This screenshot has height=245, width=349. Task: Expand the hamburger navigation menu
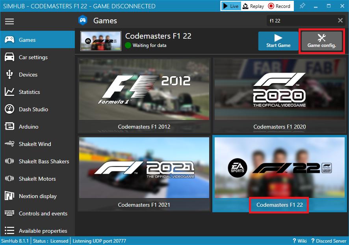(9, 21)
